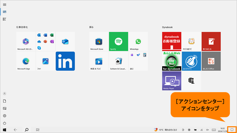Tap the taskbar back arrow
Screen dimensions: 237x133
click(x=16, y=130)
